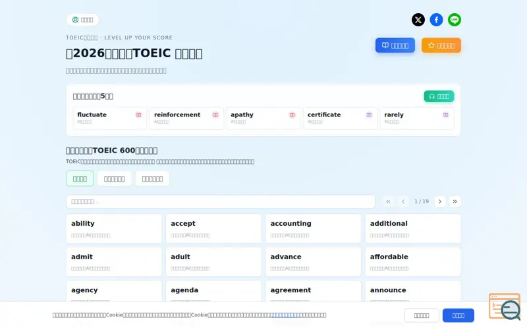The height and width of the screenshot is (329, 527).
Task: Open the reinforcement daily word card
Action: [x=186, y=118]
